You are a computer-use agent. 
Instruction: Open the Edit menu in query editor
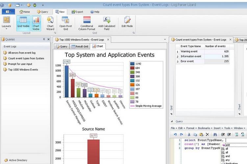(181, 128)
